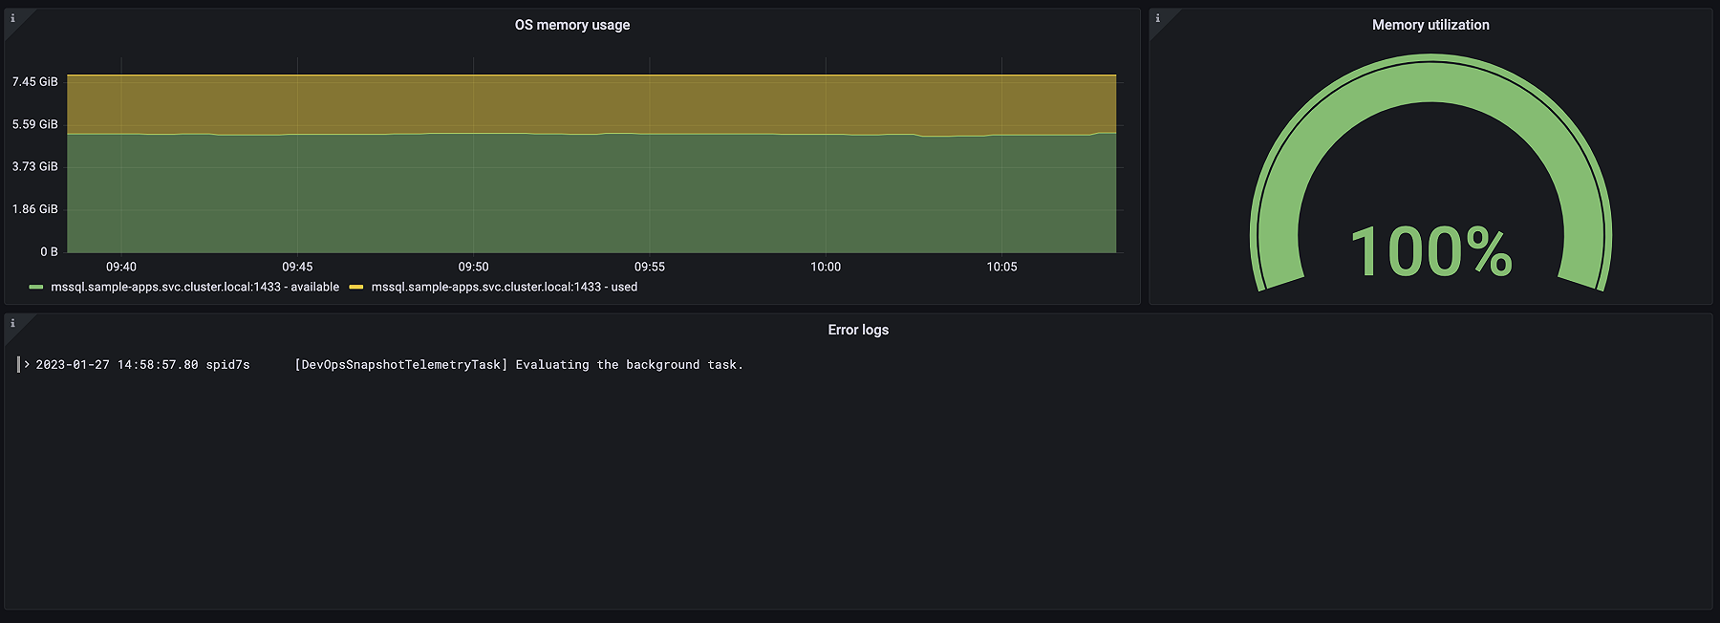The image size is (1720, 623).
Task: Click green color swatch of available series
Action: tap(36, 287)
